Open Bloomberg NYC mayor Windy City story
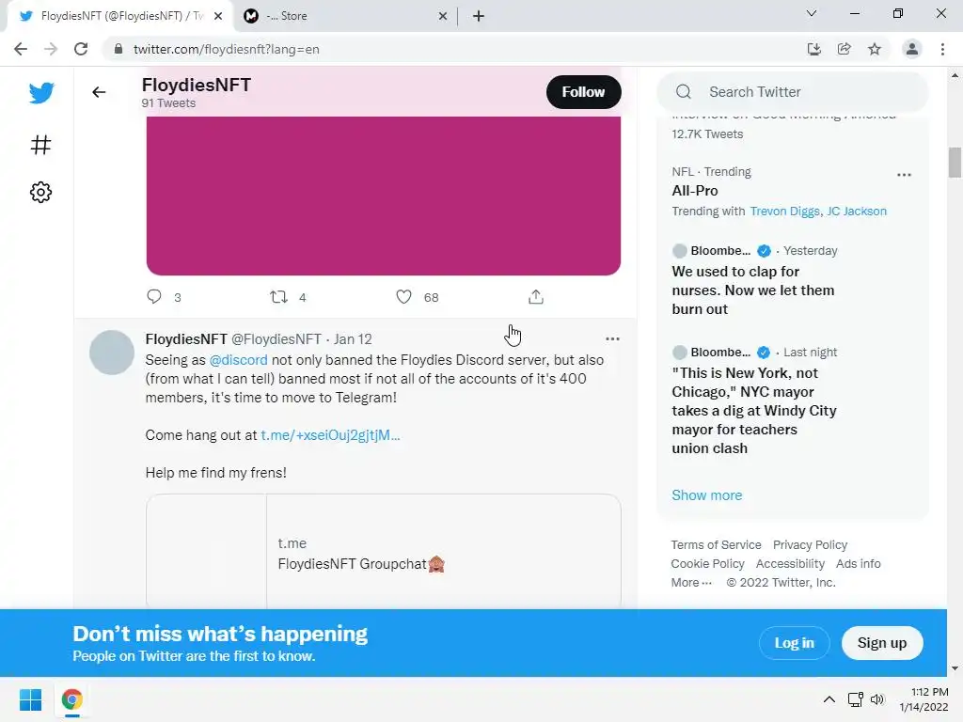 754,411
